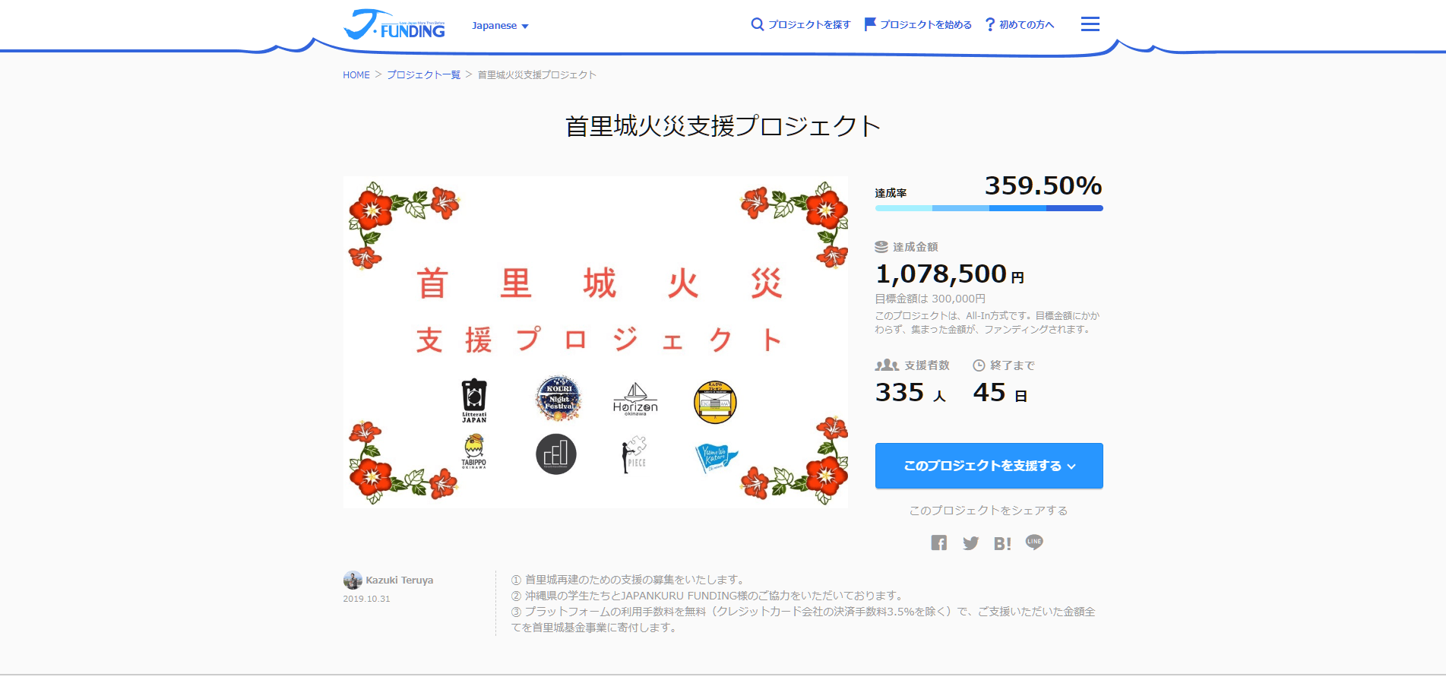Click the 達成率 progress bar
This screenshot has height=699, width=1446.
[x=989, y=208]
